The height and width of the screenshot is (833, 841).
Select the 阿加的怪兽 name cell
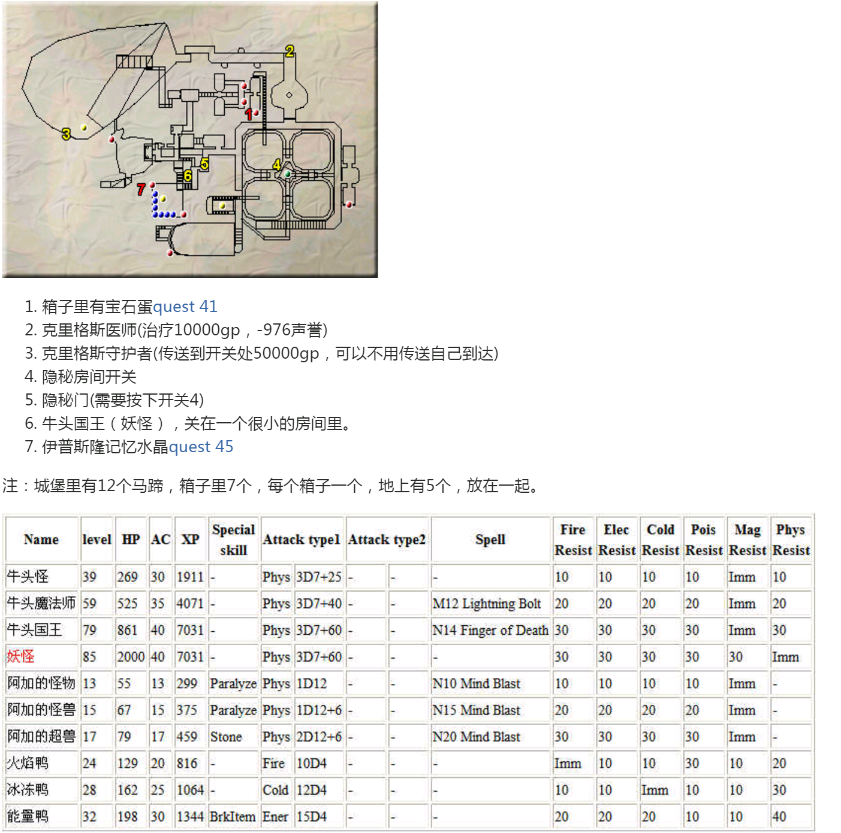click(41, 710)
